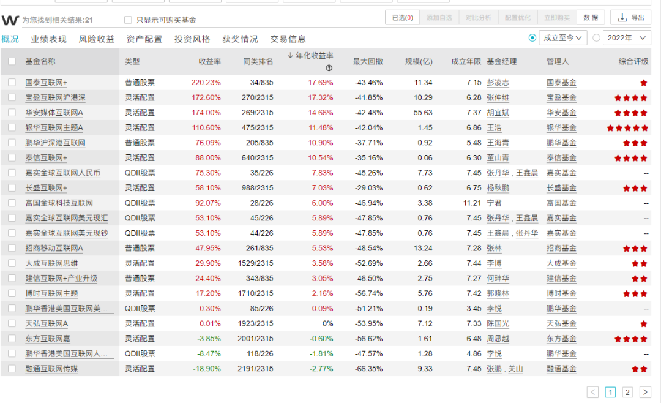Click the annualized return help icon
661x403 pixels.
(x=329, y=68)
